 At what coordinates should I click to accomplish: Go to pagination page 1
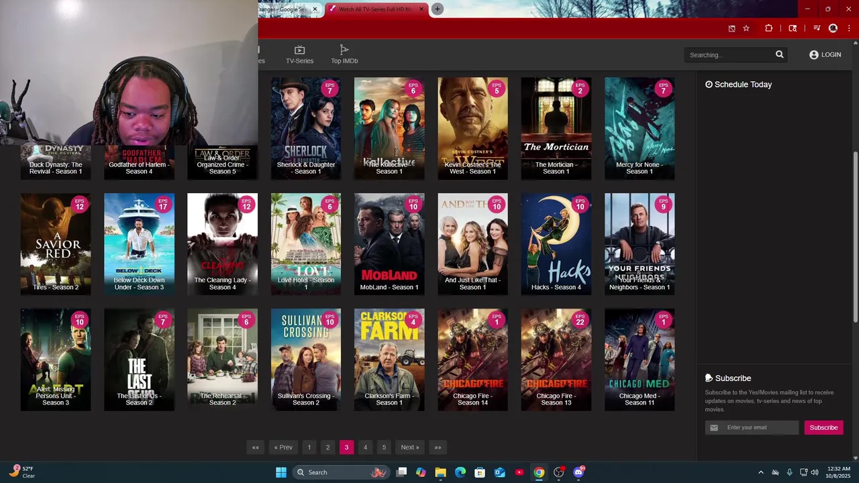click(x=309, y=447)
